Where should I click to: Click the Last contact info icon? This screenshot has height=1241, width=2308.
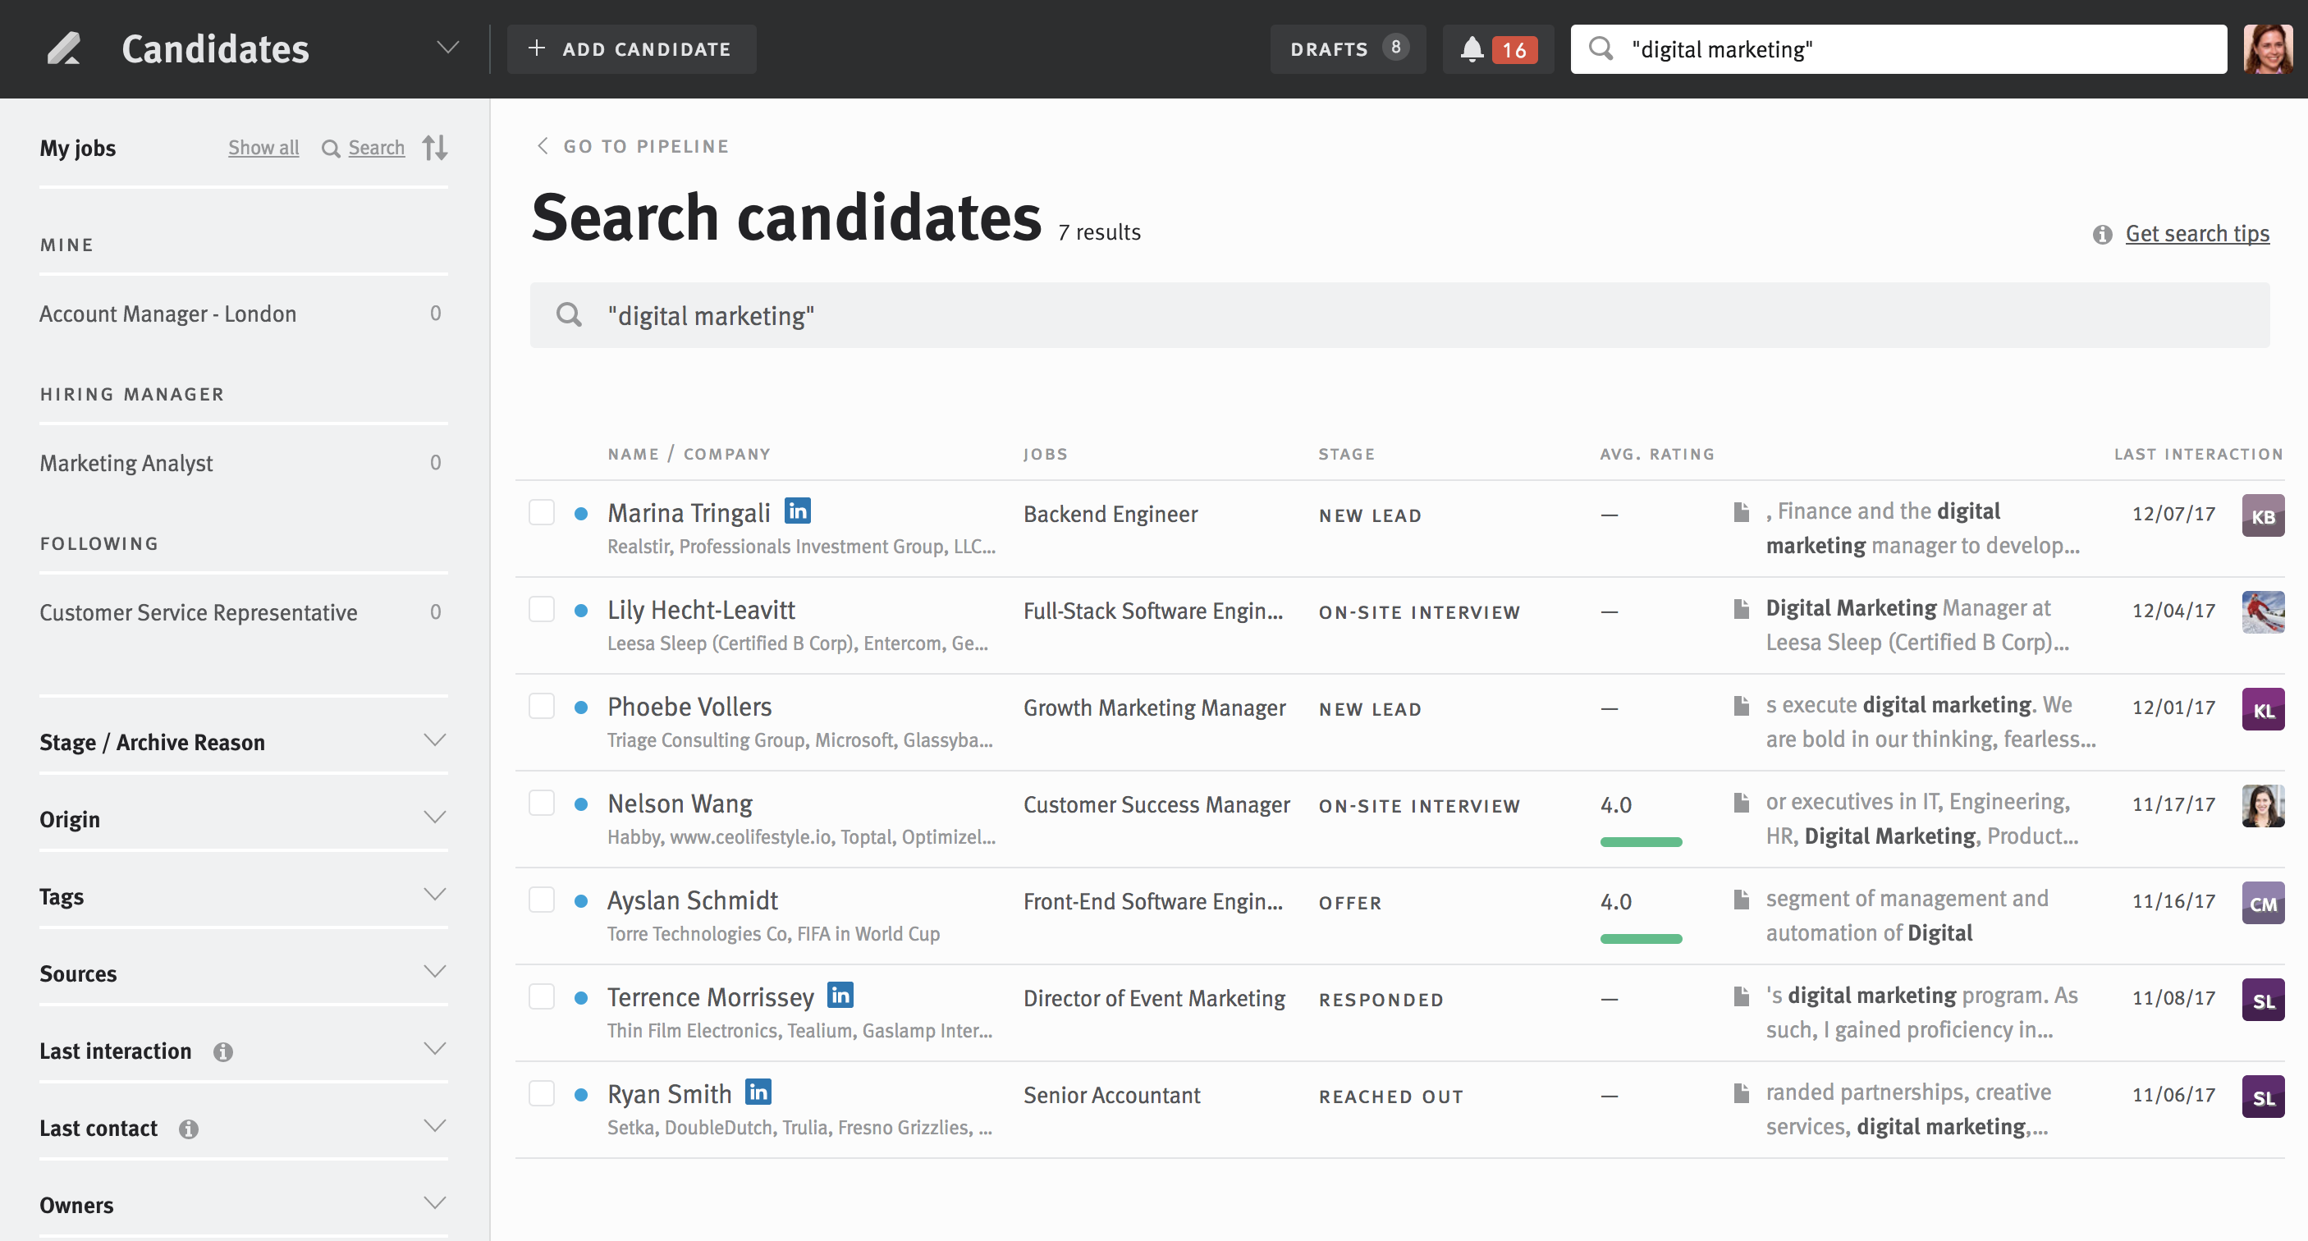tap(188, 1129)
